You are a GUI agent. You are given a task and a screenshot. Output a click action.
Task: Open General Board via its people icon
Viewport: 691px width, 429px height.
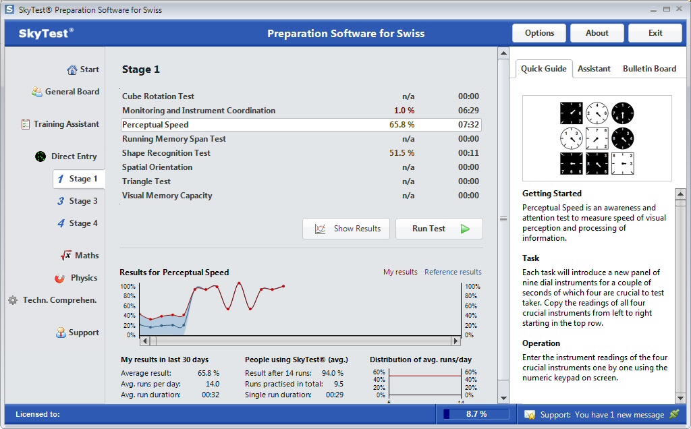[x=37, y=92]
